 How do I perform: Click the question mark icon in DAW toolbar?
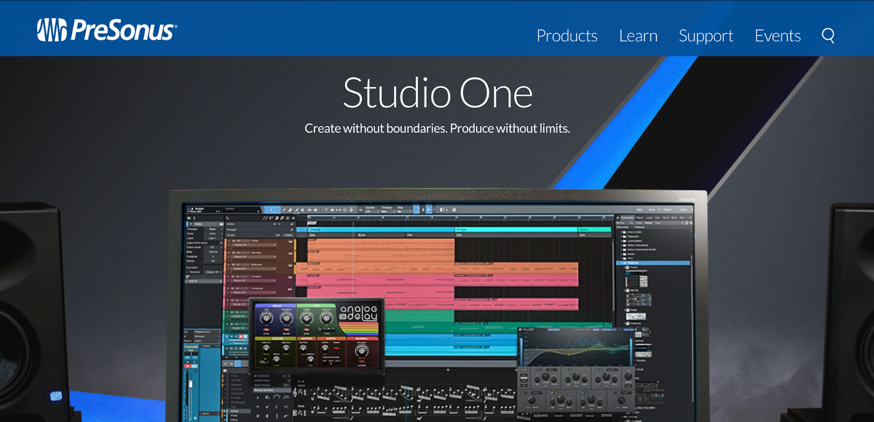[x=326, y=210]
